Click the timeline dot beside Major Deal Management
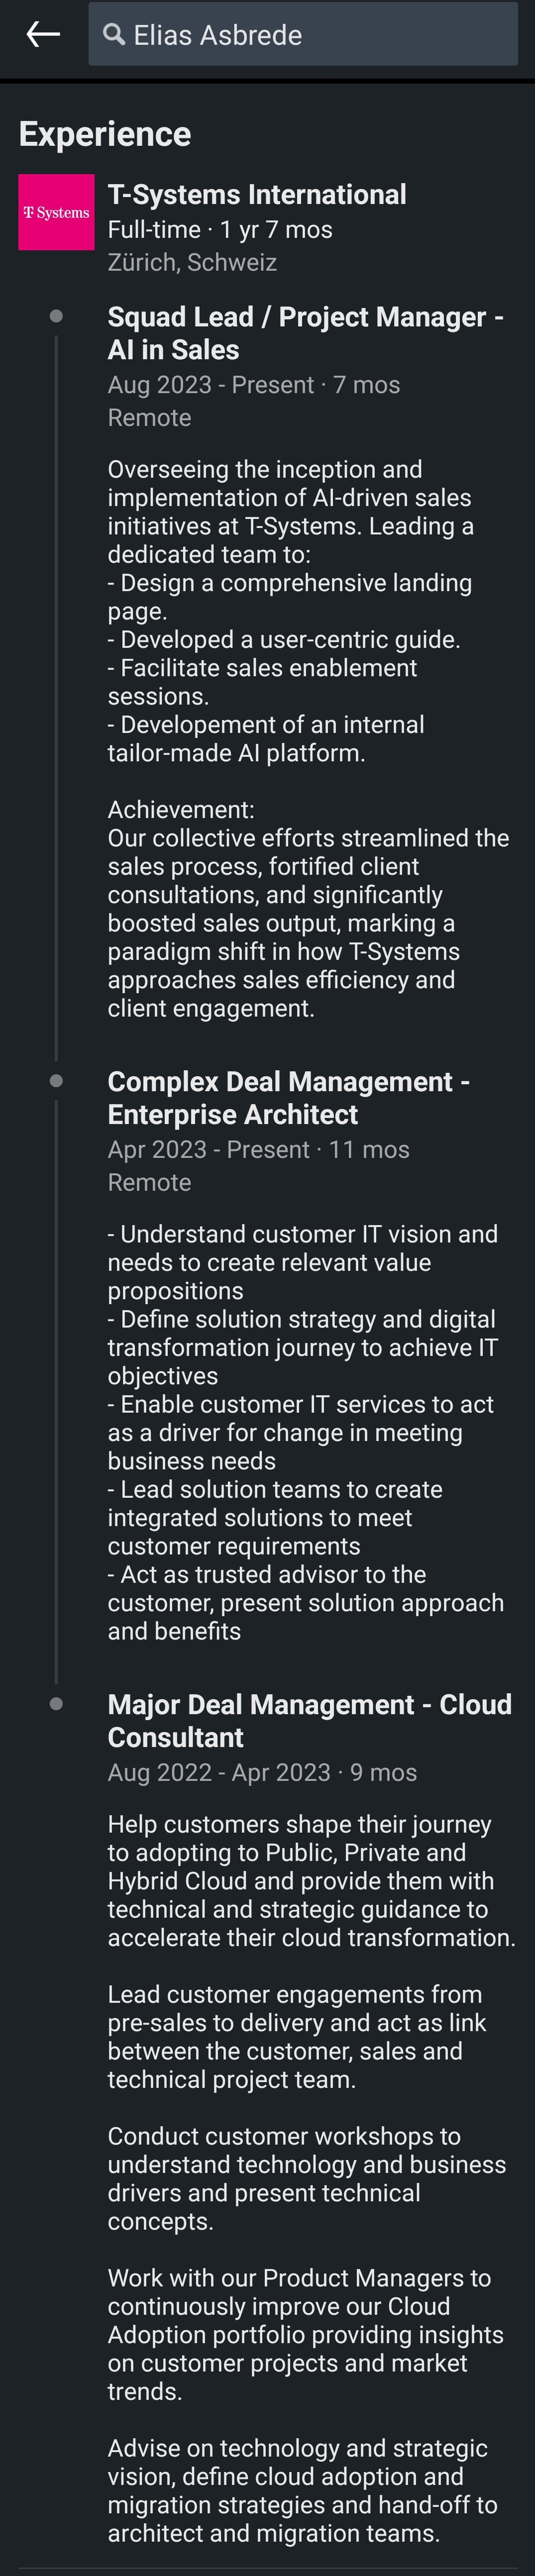 point(56,1704)
